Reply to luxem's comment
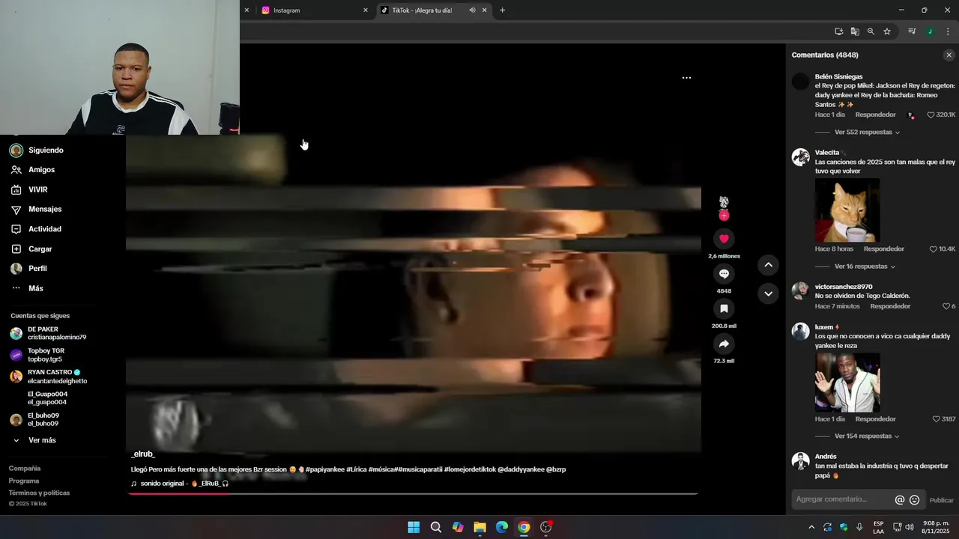The height and width of the screenshot is (539, 959). coord(875,419)
